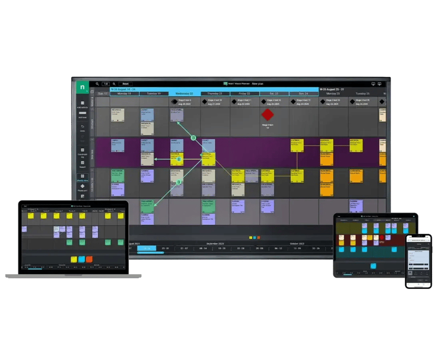
Task: Click the left monitor icon at top right
Action: 373,84
